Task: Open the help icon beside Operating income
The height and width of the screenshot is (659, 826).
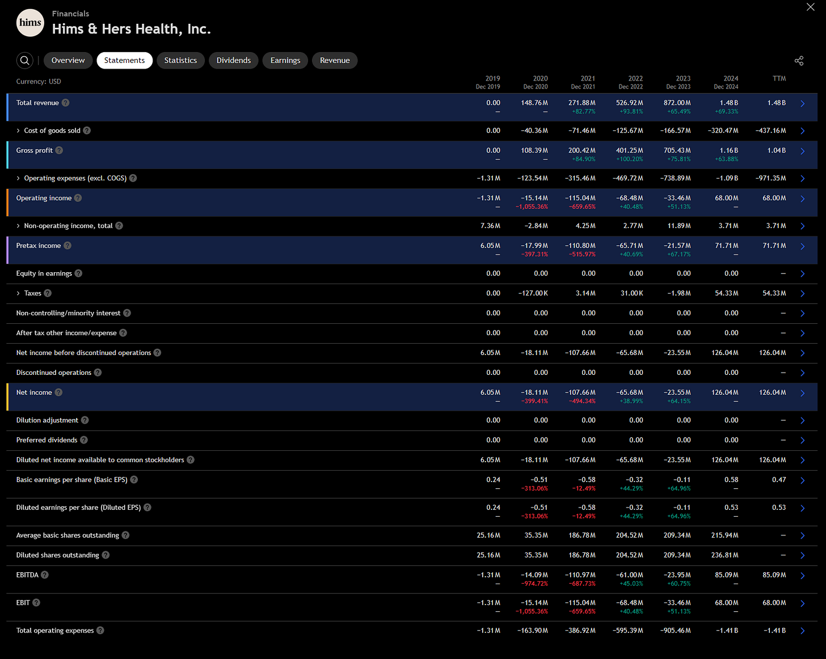Action: [x=78, y=198]
